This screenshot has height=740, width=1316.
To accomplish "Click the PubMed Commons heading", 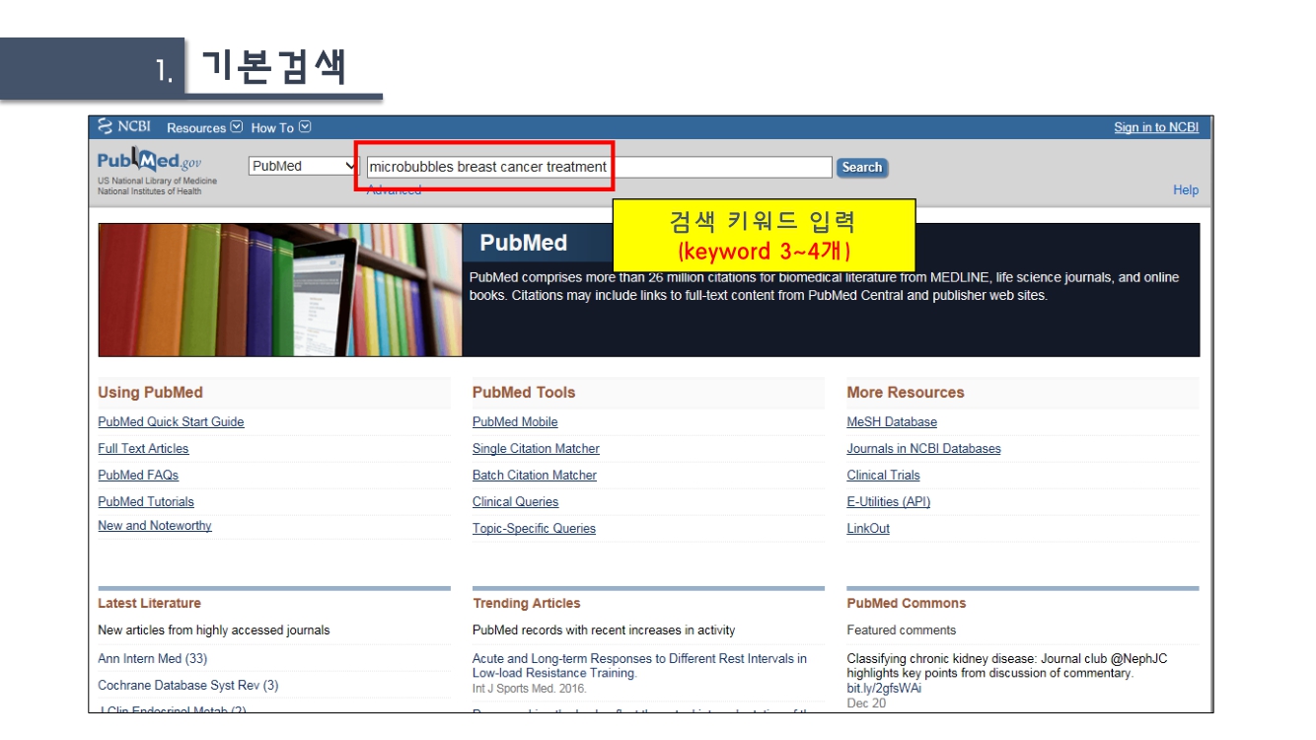I will point(907,604).
